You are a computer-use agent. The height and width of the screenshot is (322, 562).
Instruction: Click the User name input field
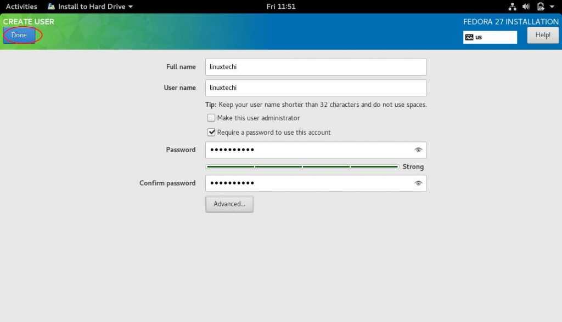(316, 88)
